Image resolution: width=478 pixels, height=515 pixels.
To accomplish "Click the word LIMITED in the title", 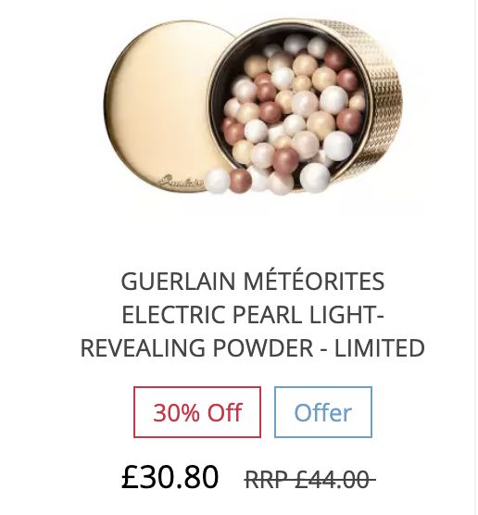I will tap(380, 348).
